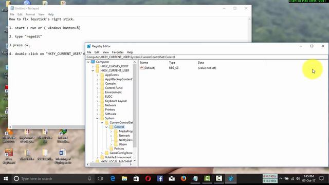Collapse the HKEY_CURRENT_USER node
The height and width of the screenshot is (185, 329).
93,71
